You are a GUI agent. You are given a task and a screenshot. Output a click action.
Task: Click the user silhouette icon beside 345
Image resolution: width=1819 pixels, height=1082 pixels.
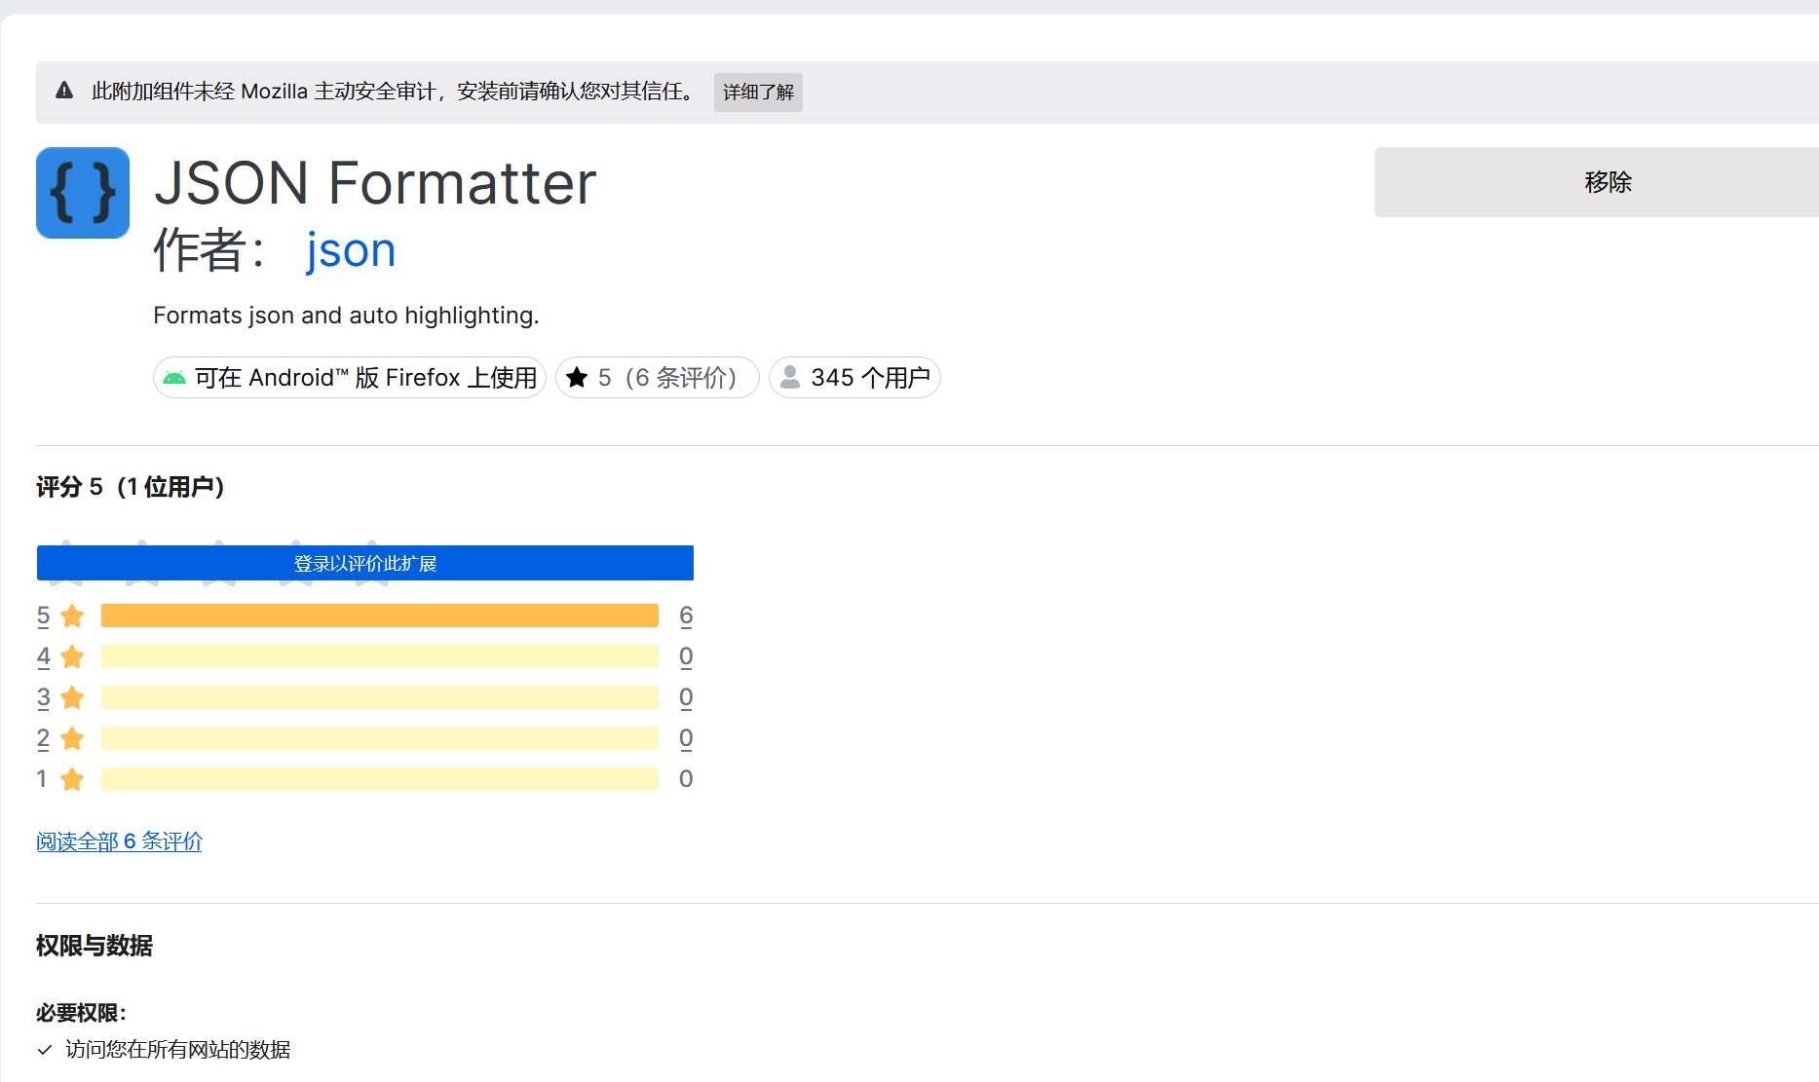click(x=790, y=377)
